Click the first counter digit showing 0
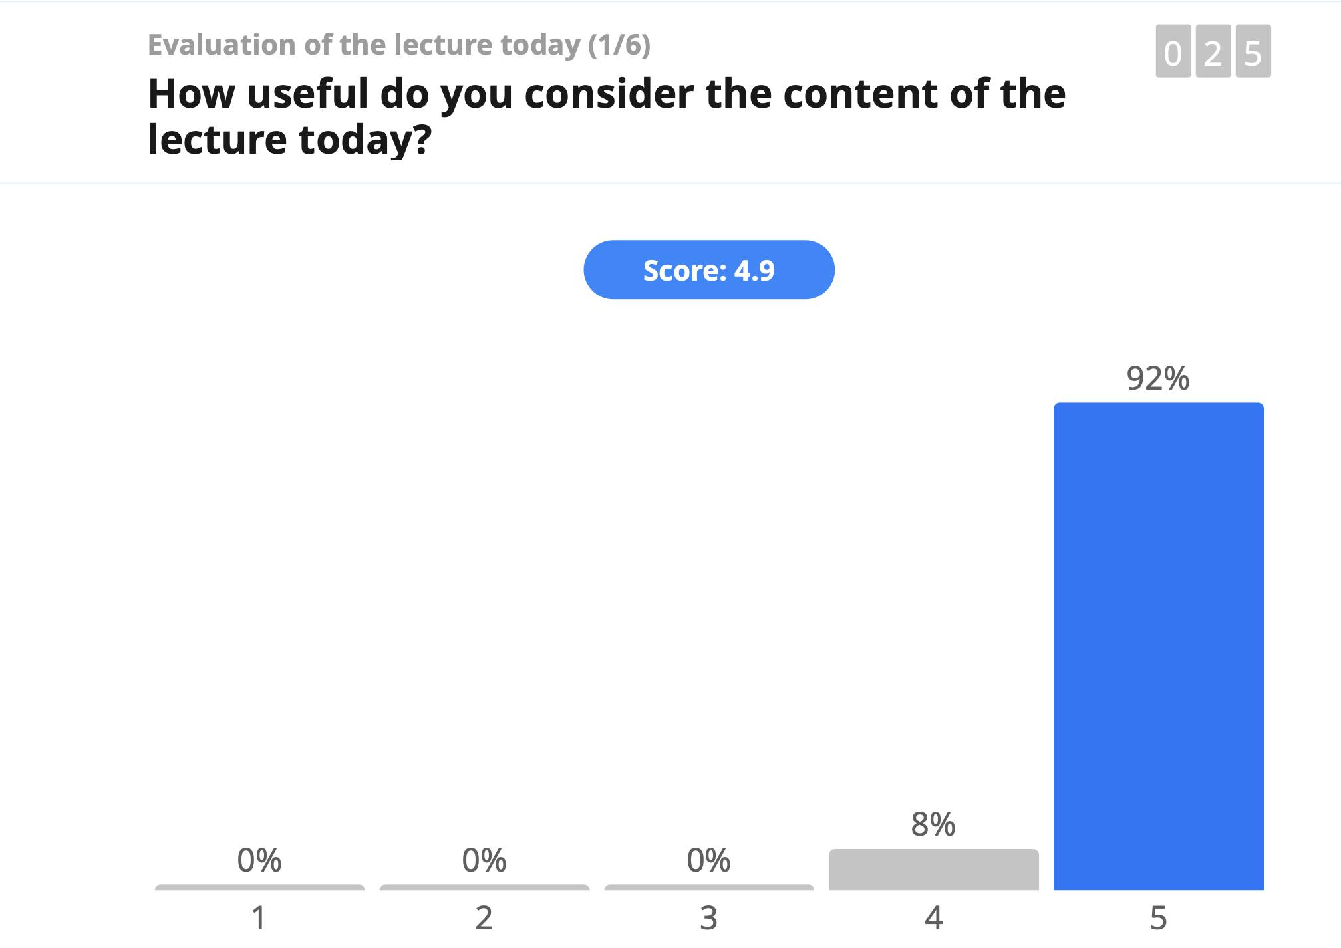This screenshot has width=1341, height=948. click(1173, 52)
